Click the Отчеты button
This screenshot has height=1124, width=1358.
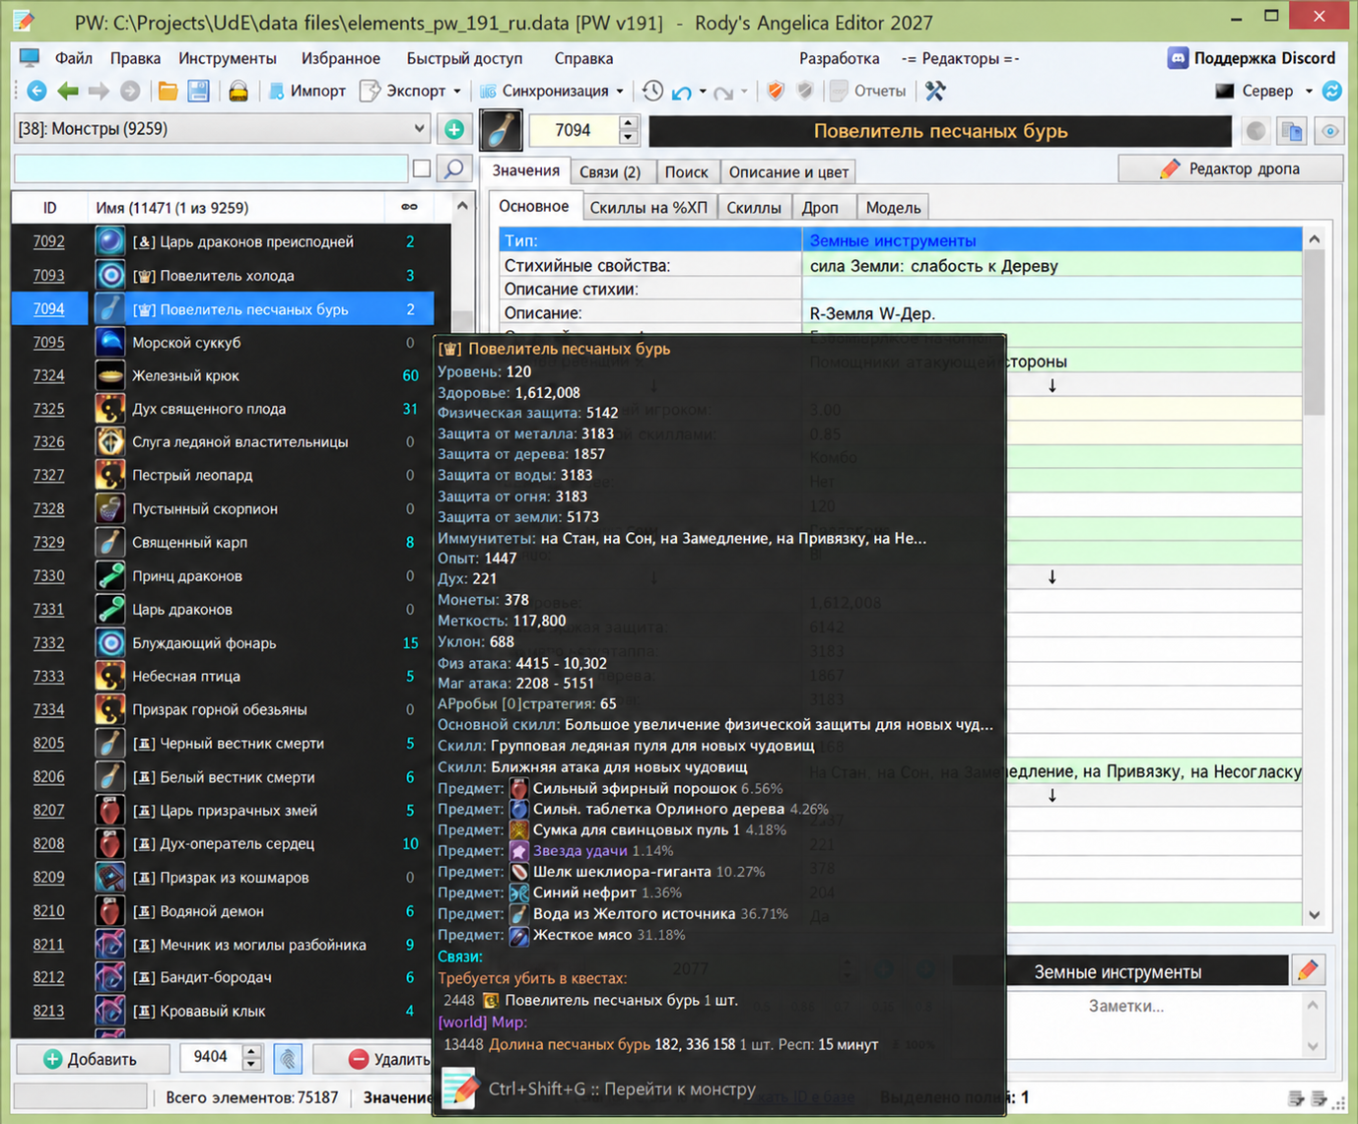867,92
